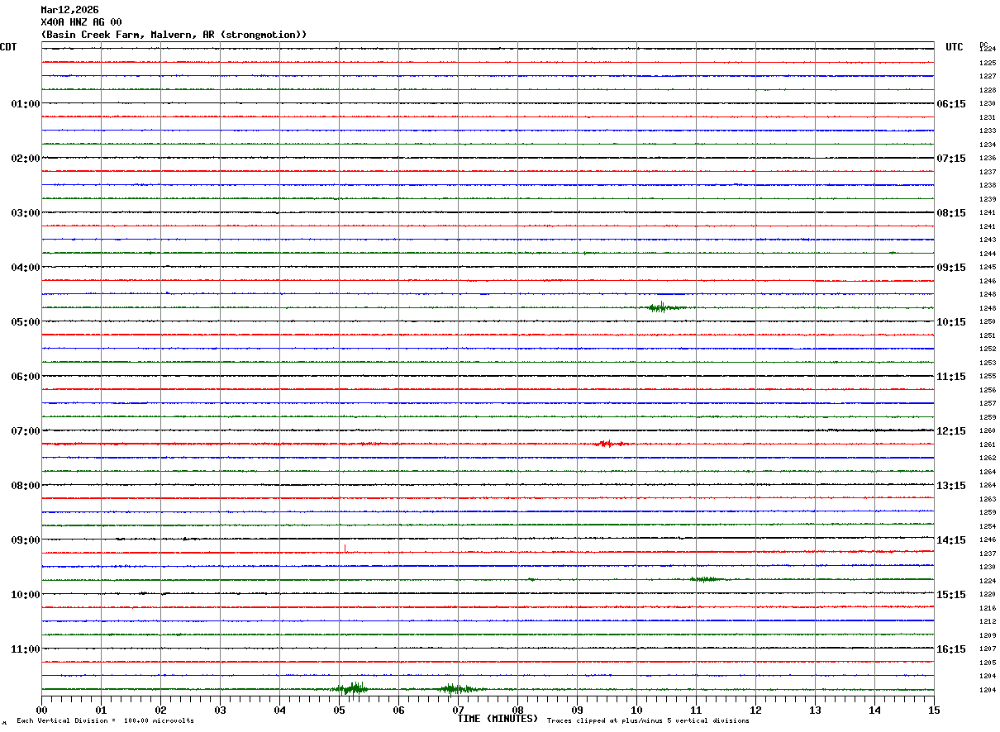Click the Mar12,2026 date header

tap(69, 10)
